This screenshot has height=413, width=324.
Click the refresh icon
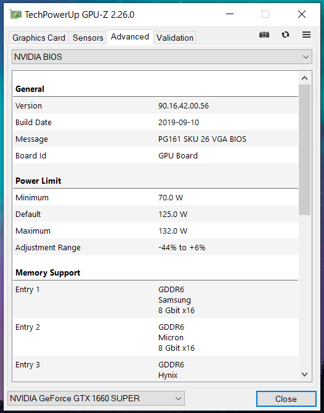pos(285,35)
